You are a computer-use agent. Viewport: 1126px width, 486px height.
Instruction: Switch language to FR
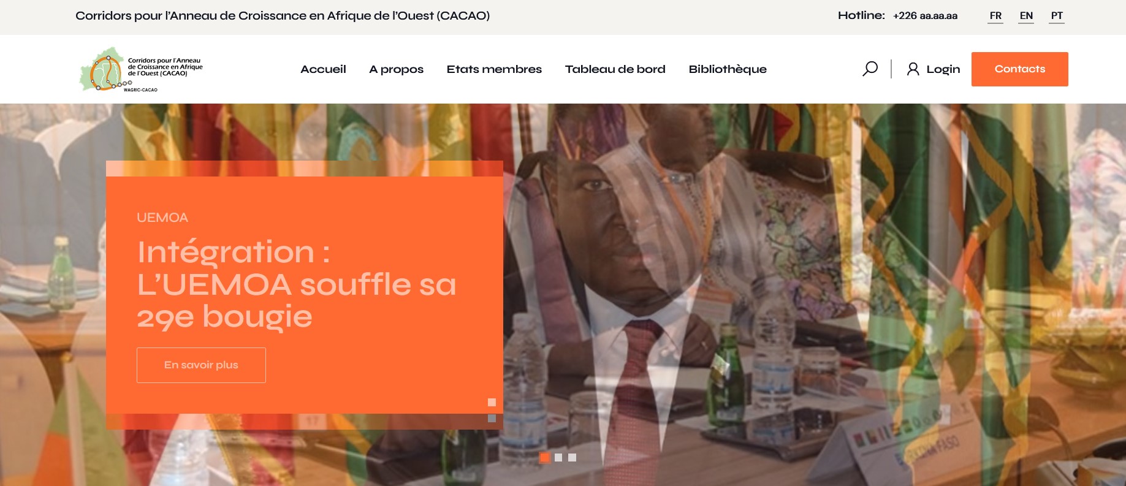[995, 16]
